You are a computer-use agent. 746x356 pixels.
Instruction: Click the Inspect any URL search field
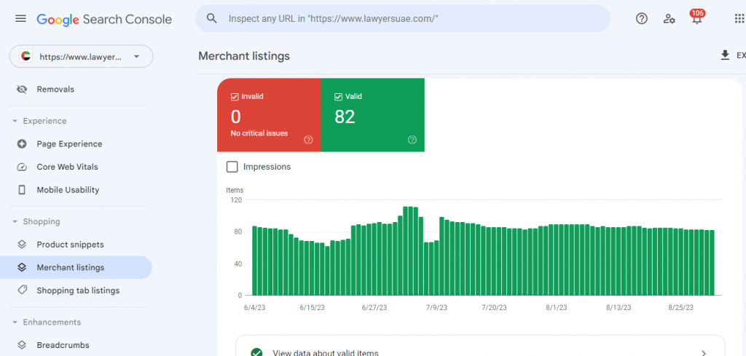403,18
